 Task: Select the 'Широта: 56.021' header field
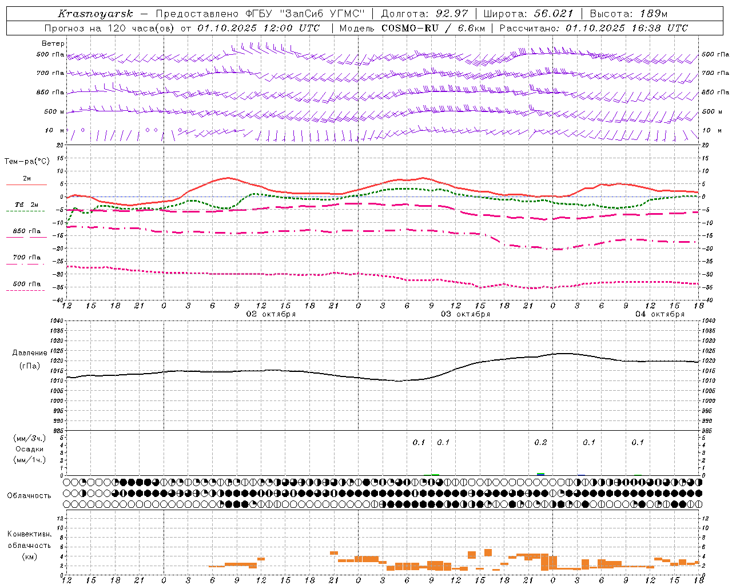tap(528, 14)
